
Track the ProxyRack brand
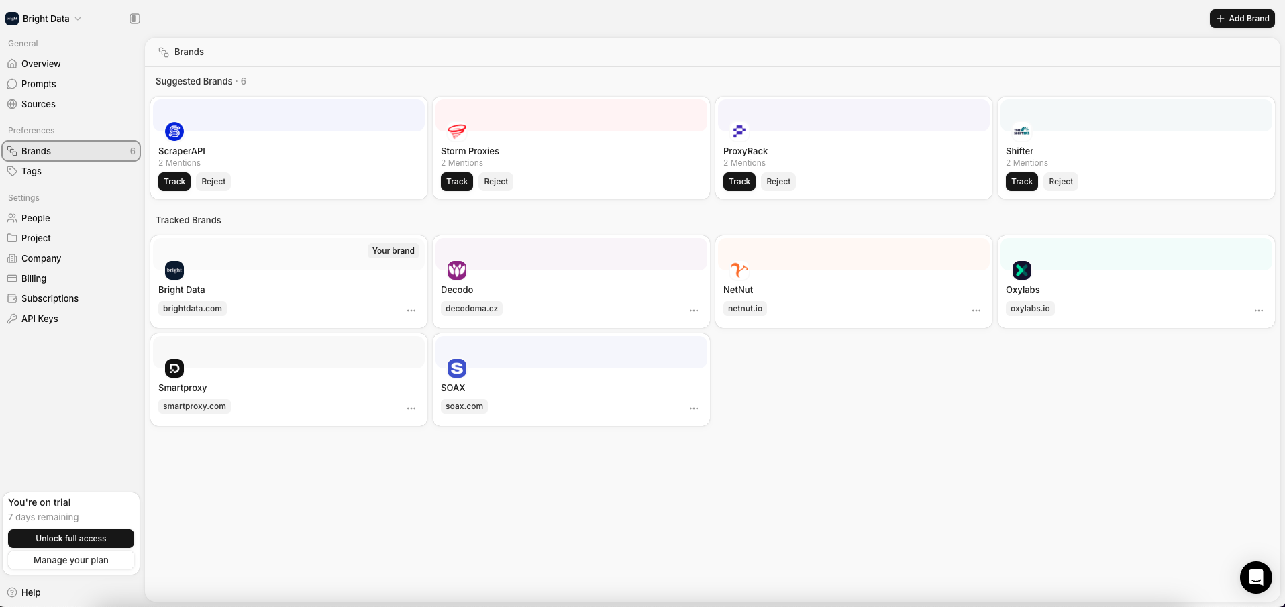[739, 182]
